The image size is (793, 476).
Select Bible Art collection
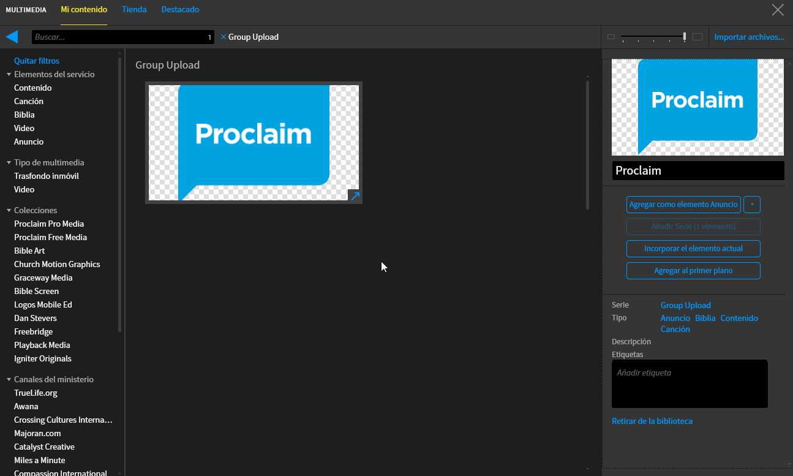pyautogui.click(x=29, y=251)
